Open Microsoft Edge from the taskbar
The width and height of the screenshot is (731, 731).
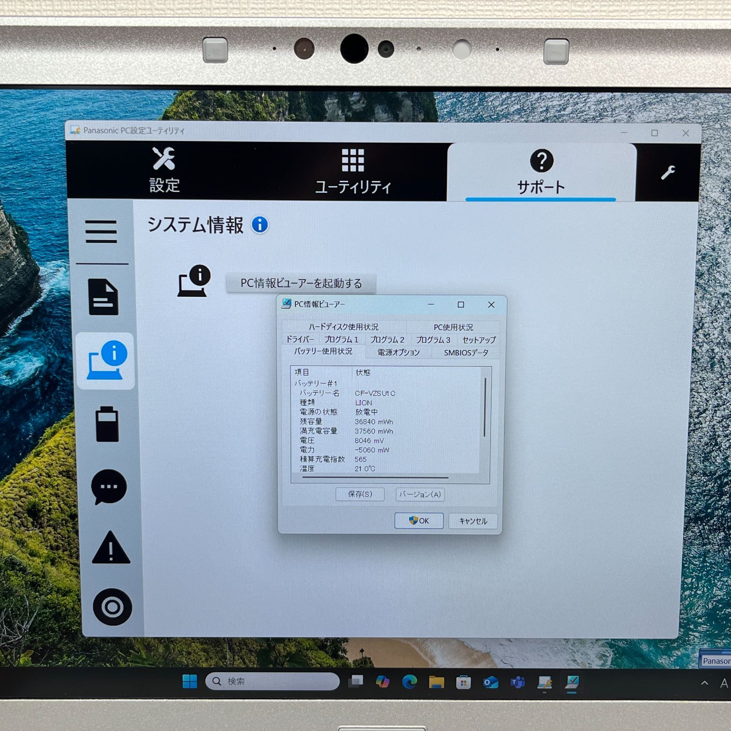pos(409,682)
